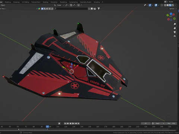
Task: Click the timeline auto keying record button
Action: pos(59,124)
